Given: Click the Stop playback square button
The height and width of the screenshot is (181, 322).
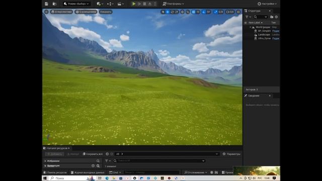Looking at the screenshot, I should click(x=144, y=4).
